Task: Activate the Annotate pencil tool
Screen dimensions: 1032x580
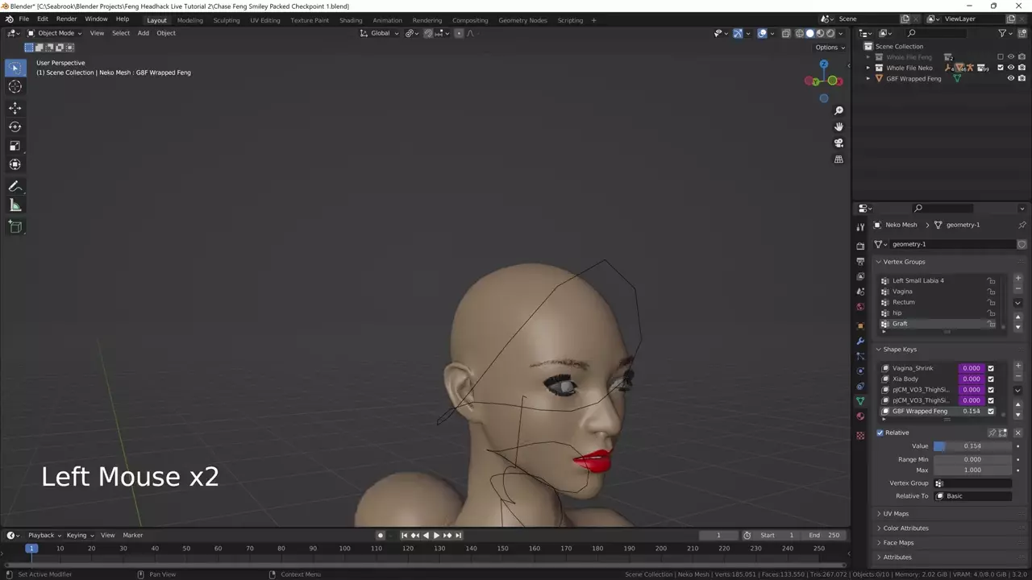Action: (15, 186)
